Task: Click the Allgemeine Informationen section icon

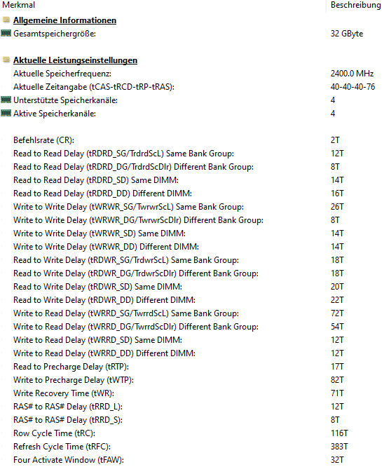Action: [x=6, y=20]
